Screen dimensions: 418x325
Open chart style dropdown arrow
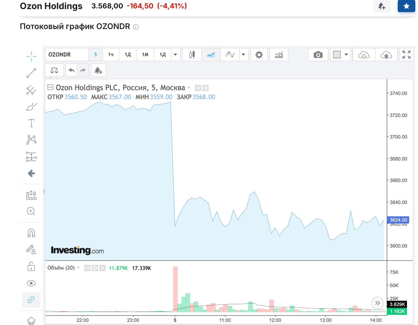tap(243, 55)
